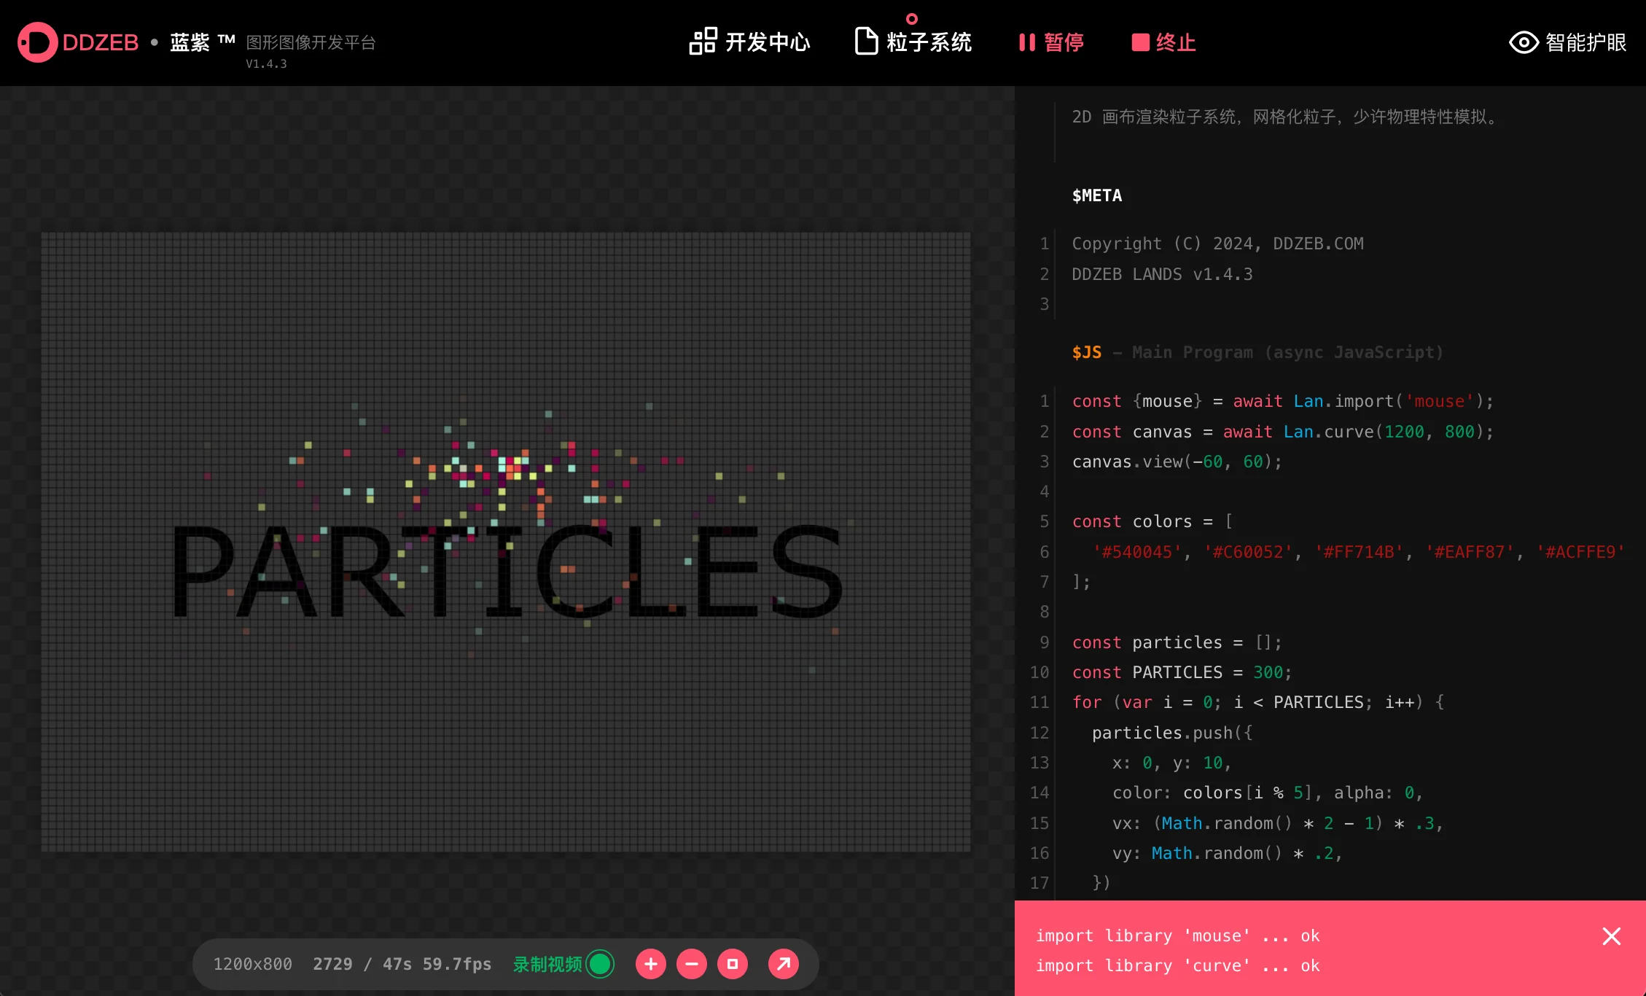Viewport: 1646px width, 996px height.
Task: Click the '#EAFF87' color string
Action: [1470, 552]
